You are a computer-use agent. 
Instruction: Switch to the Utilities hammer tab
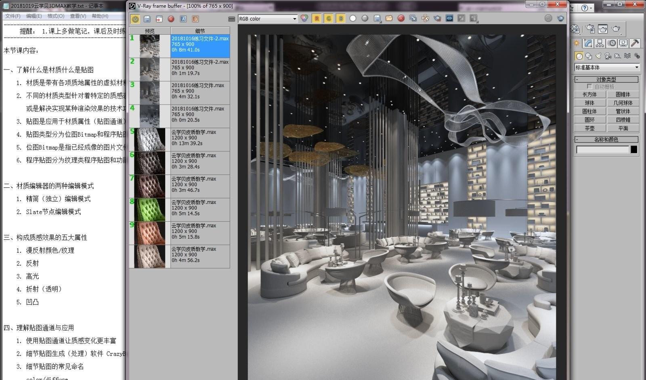tap(635, 43)
